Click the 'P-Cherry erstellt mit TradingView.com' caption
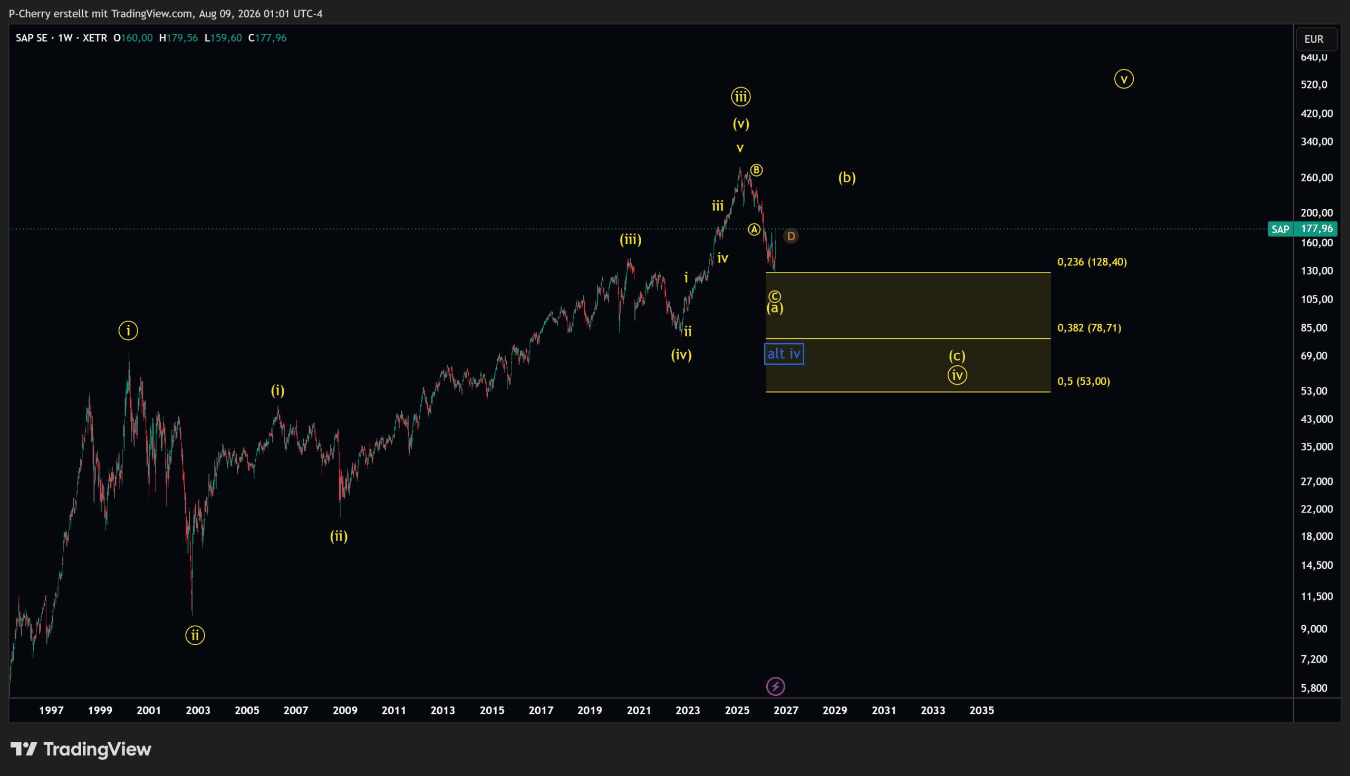Image resolution: width=1350 pixels, height=776 pixels. pyautogui.click(x=101, y=14)
